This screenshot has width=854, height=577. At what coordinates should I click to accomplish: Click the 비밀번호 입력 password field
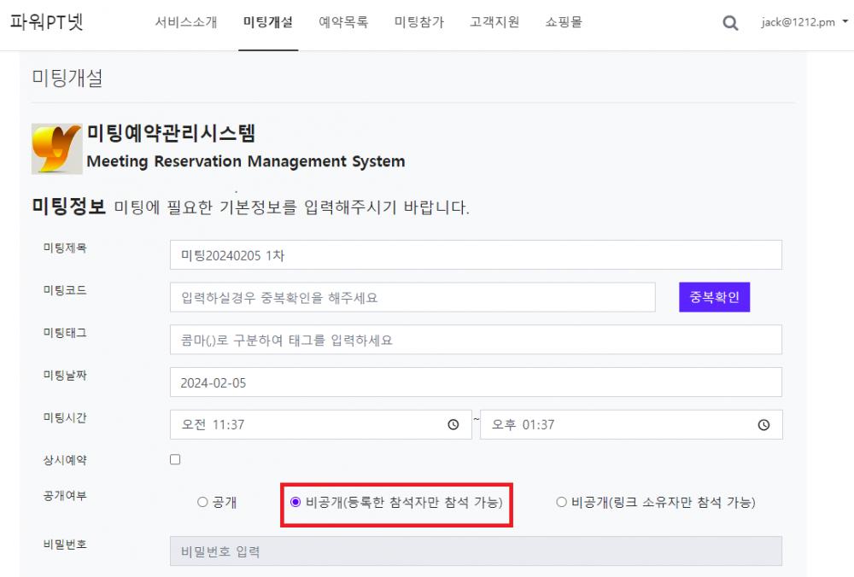tap(476, 551)
